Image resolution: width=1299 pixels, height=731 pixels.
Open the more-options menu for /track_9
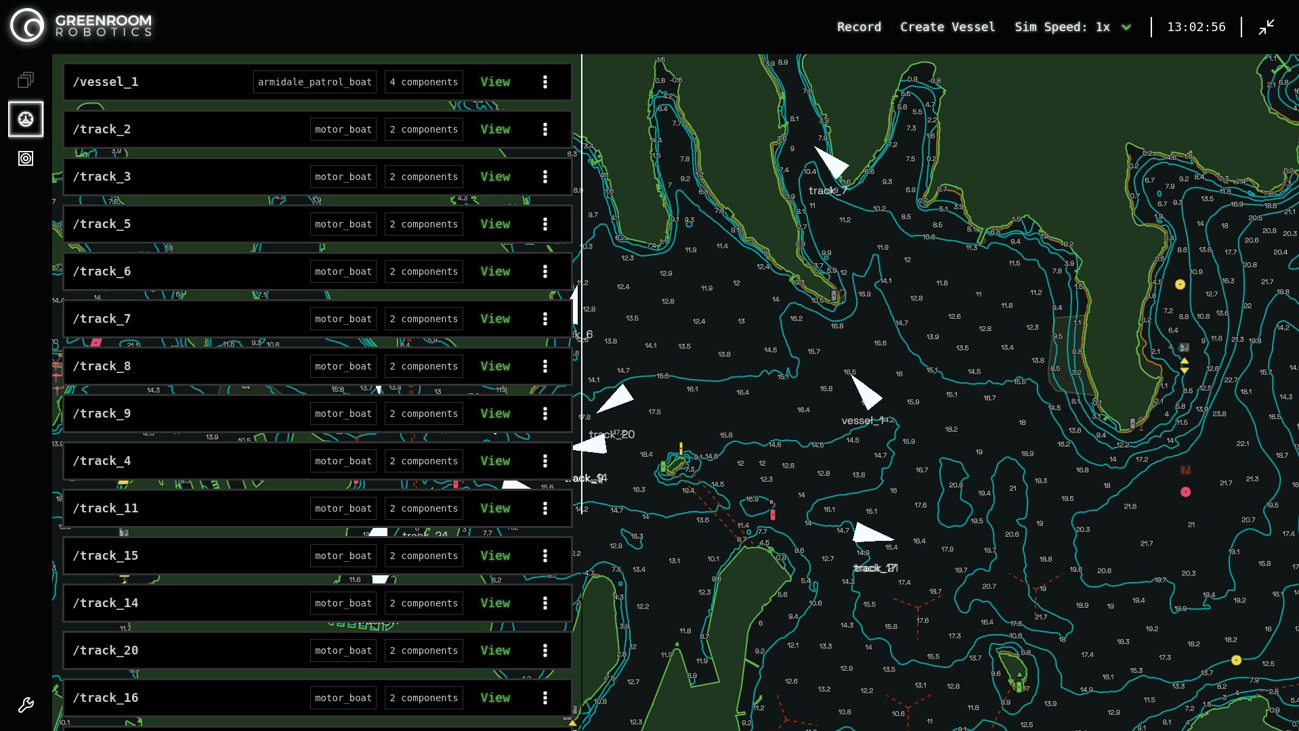click(x=545, y=414)
